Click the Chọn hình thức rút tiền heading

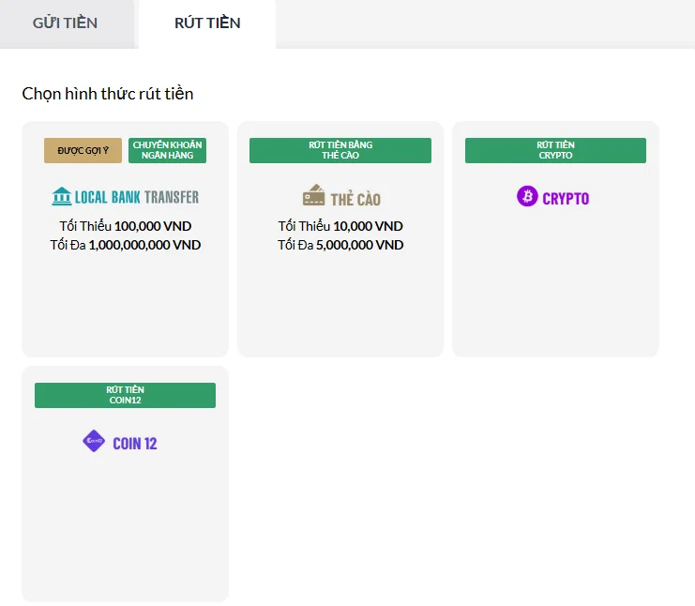pyautogui.click(x=108, y=94)
